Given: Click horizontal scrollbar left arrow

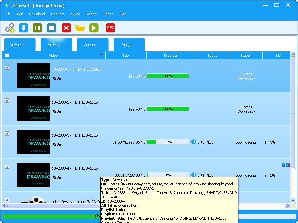Looking at the screenshot, I should coord(5,205).
